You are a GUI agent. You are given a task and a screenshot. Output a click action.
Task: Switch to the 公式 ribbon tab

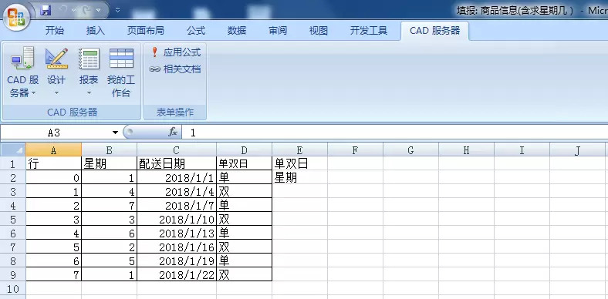tap(196, 31)
